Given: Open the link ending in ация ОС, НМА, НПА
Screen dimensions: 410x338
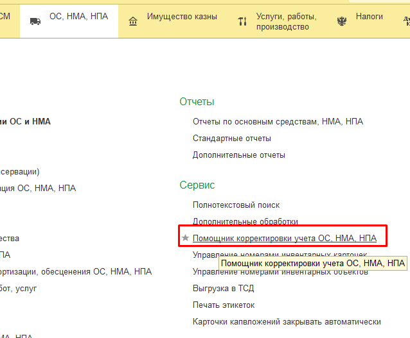Looking at the screenshot, I should pos(38,188).
